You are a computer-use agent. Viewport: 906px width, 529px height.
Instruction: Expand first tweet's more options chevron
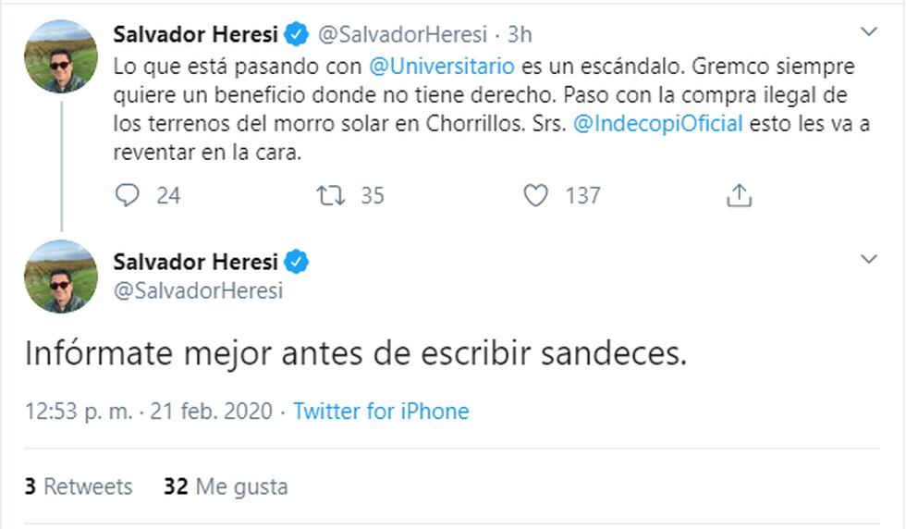click(x=869, y=32)
